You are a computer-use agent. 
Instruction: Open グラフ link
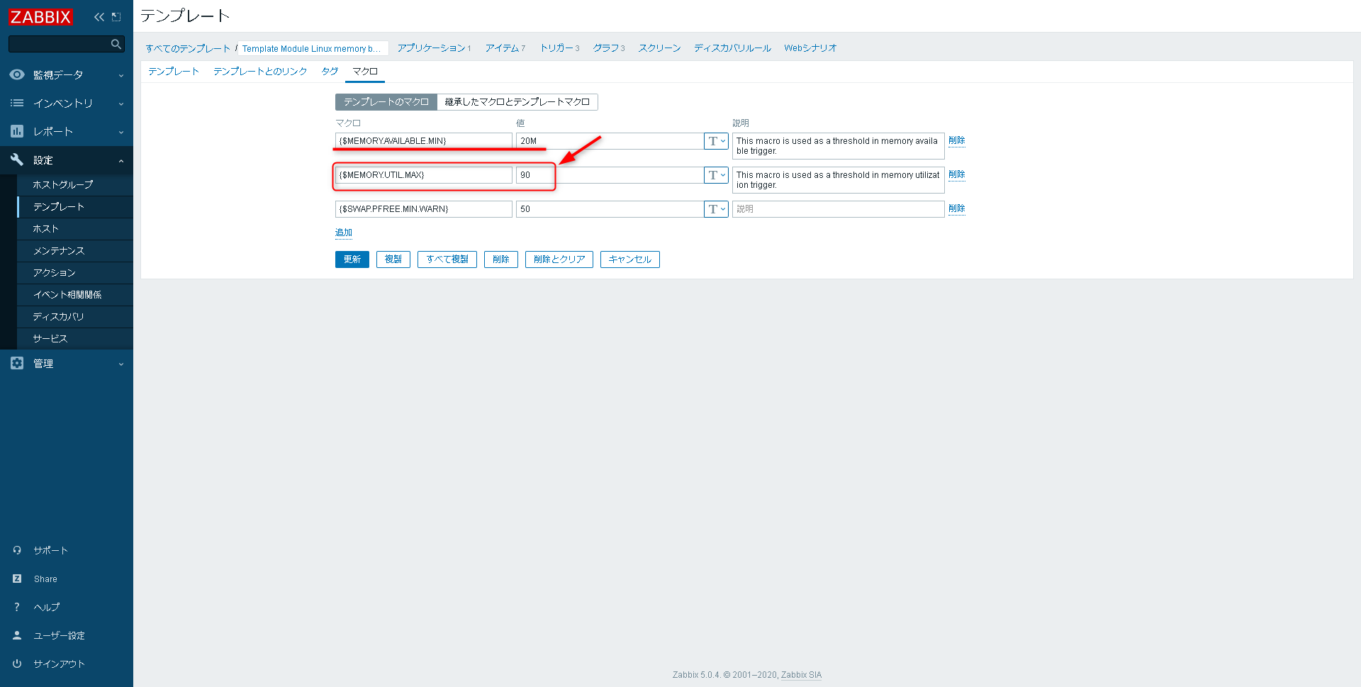(606, 48)
